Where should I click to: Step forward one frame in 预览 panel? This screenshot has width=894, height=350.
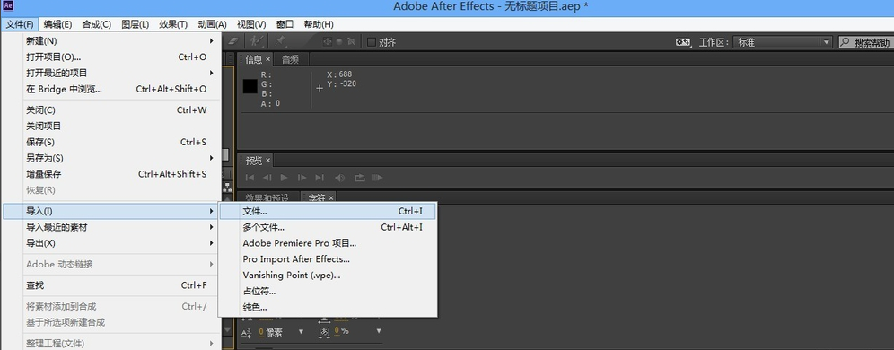point(302,178)
